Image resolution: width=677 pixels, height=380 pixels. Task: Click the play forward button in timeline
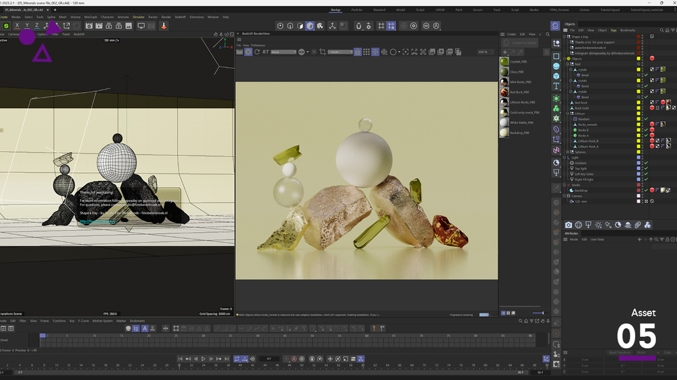point(203,359)
